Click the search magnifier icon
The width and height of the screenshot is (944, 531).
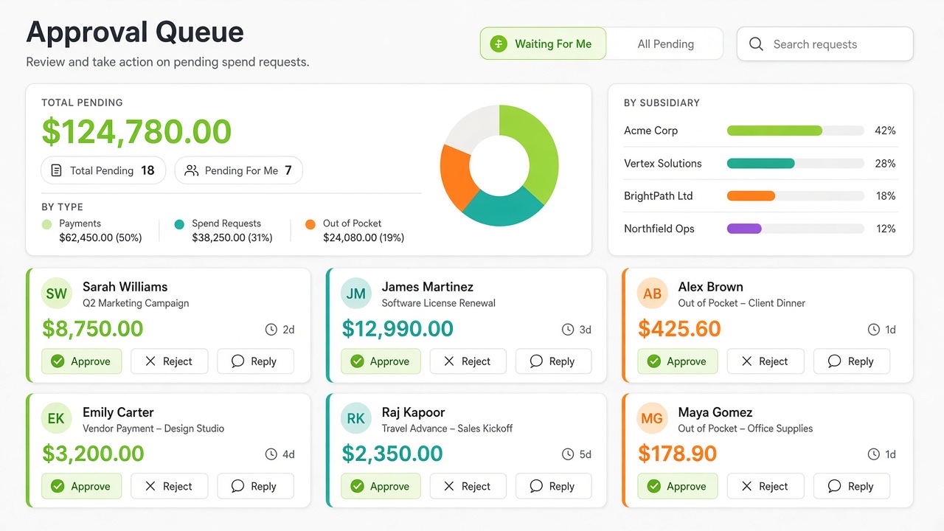pyautogui.click(x=756, y=44)
